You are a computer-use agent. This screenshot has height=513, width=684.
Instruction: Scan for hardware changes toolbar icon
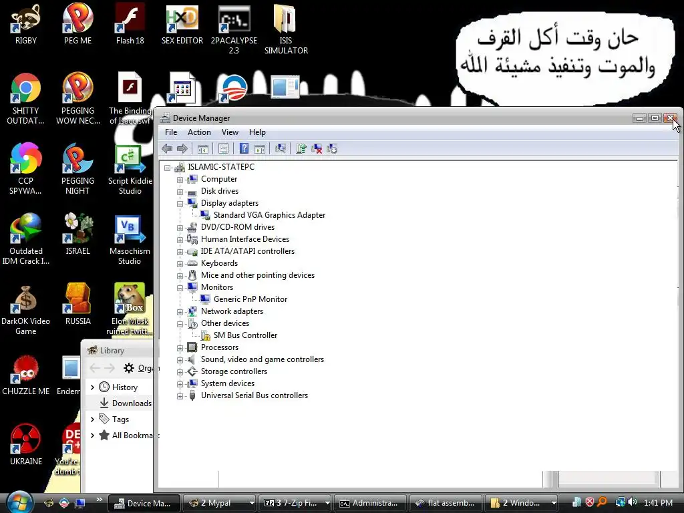[281, 149]
